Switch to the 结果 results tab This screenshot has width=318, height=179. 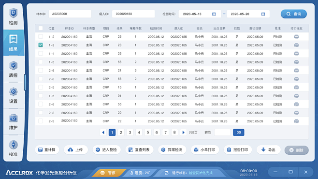pos(13,43)
